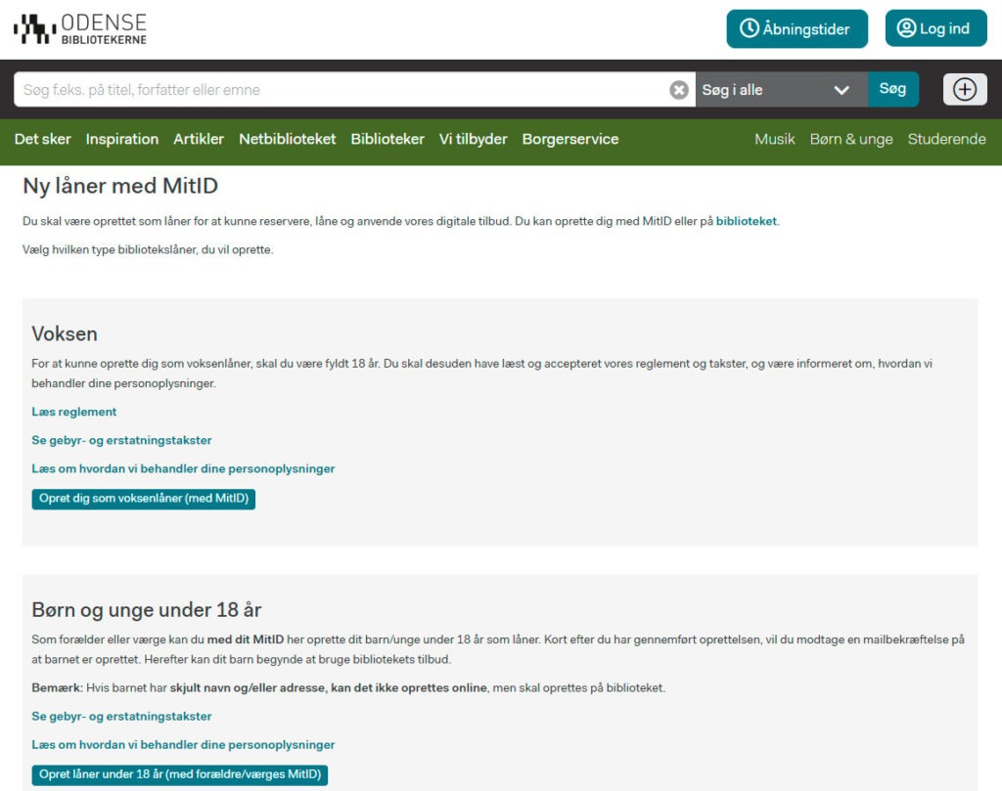1002x791 pixels.
Task: Open the Børn & unge section
Action: [850, 139]
